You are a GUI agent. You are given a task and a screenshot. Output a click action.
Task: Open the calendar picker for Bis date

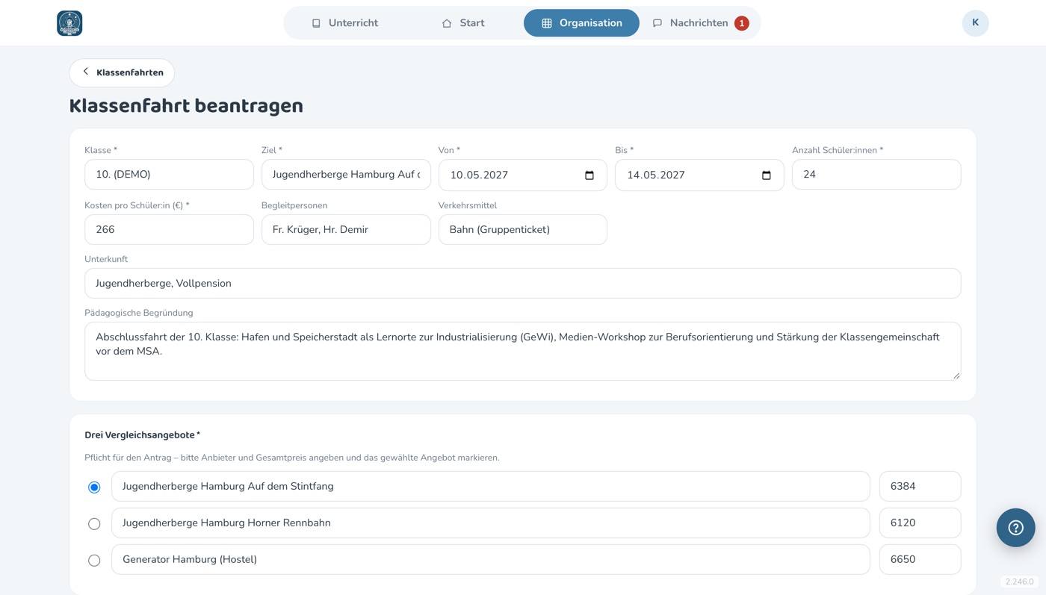[766, 175]
